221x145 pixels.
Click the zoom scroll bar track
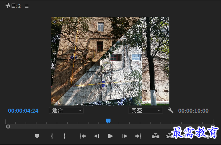pyautogui.click(x=110, y=127)
